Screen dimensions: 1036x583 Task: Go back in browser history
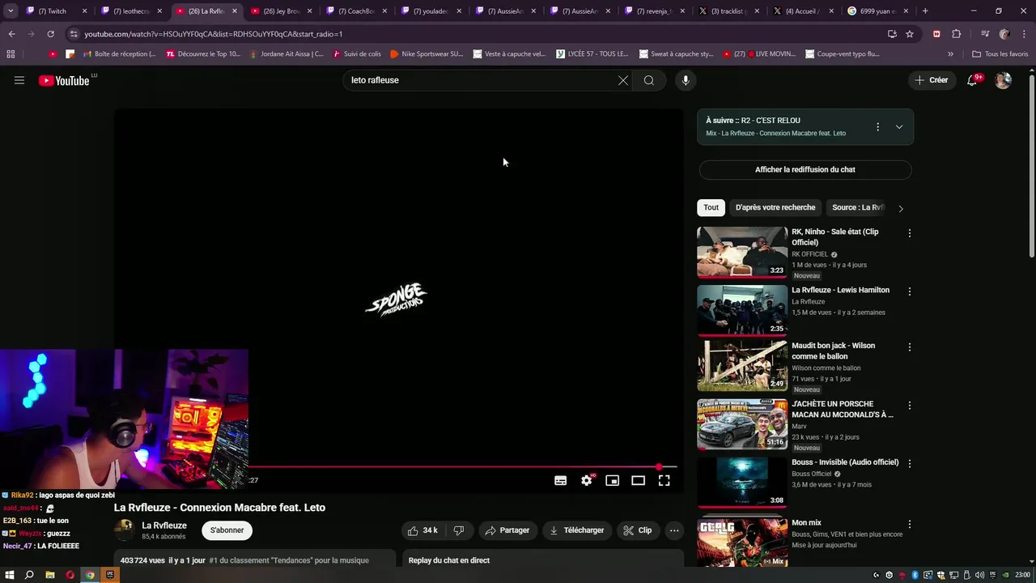pyautogui.click(x=11, y=34)
